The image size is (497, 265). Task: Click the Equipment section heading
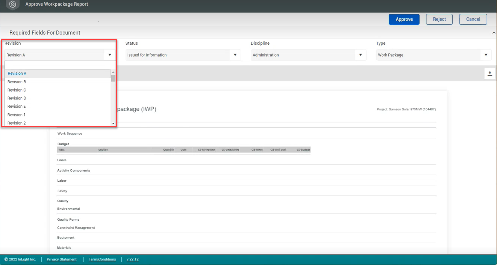coord(66,238)
